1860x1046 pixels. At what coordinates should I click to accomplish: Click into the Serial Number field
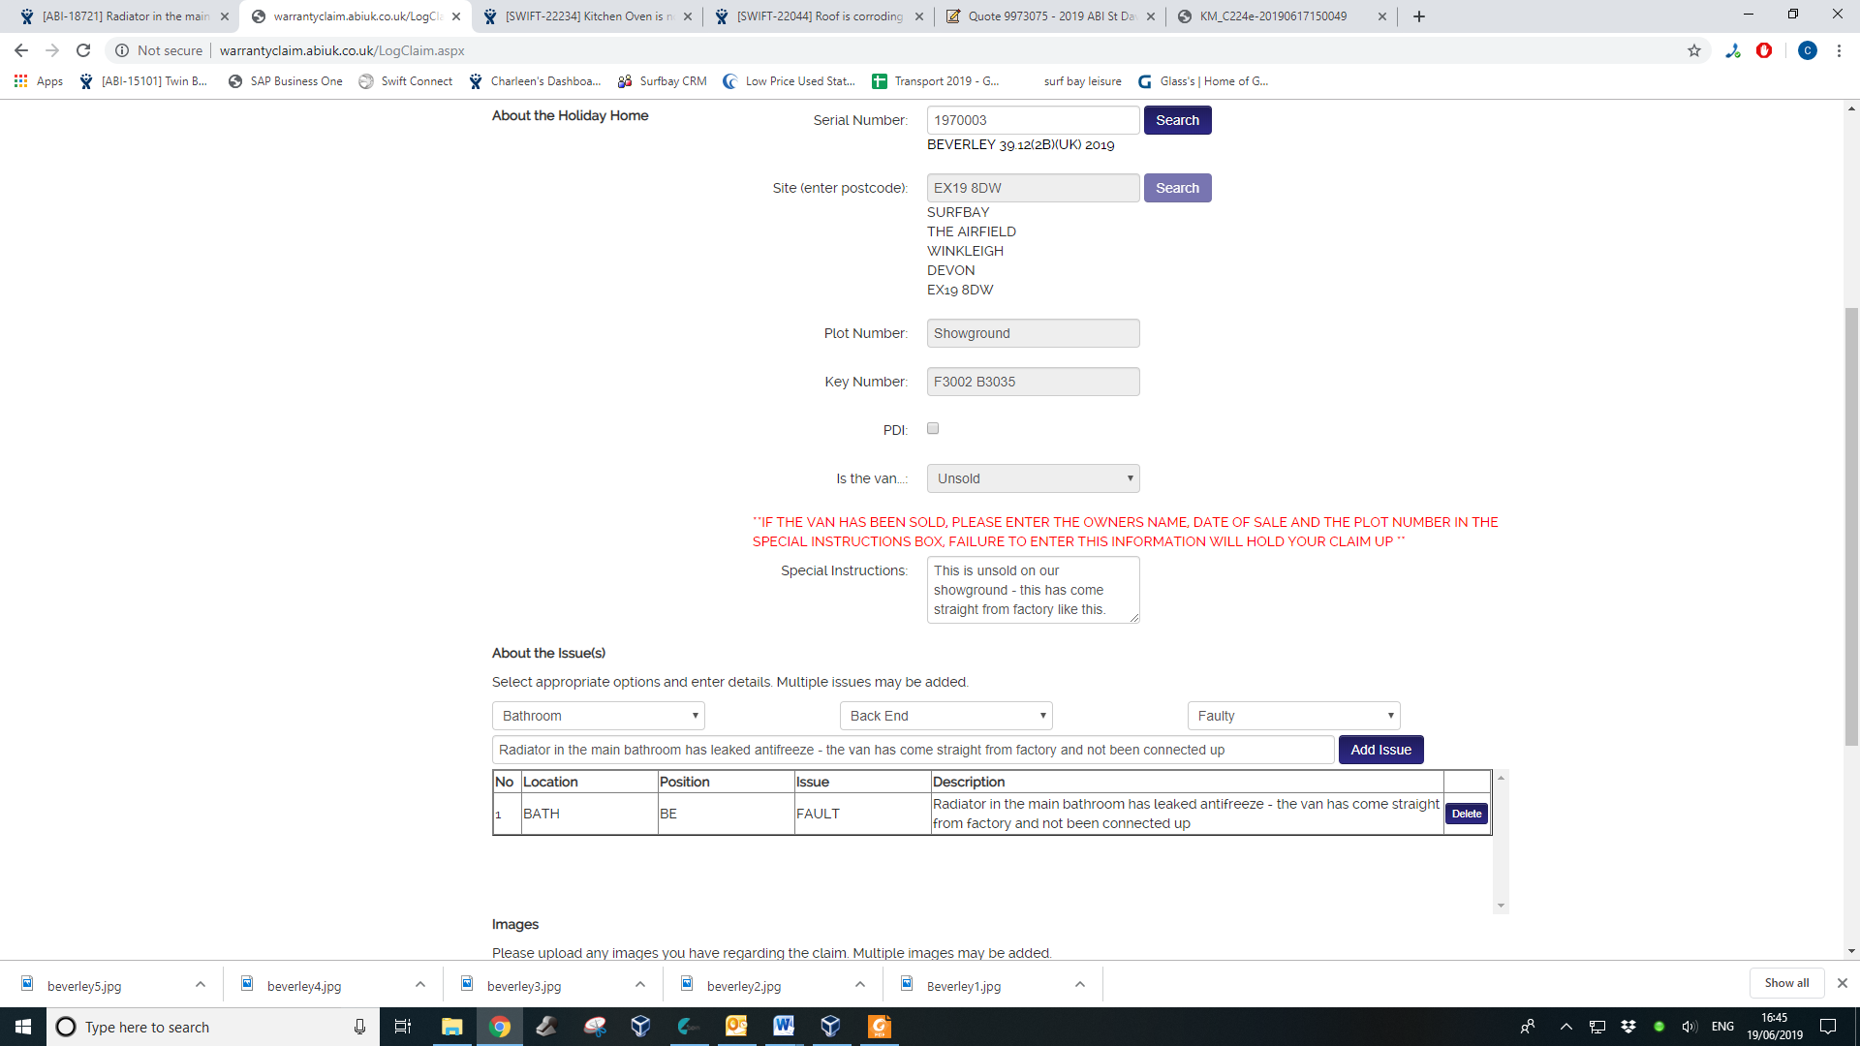(1033, 120)
